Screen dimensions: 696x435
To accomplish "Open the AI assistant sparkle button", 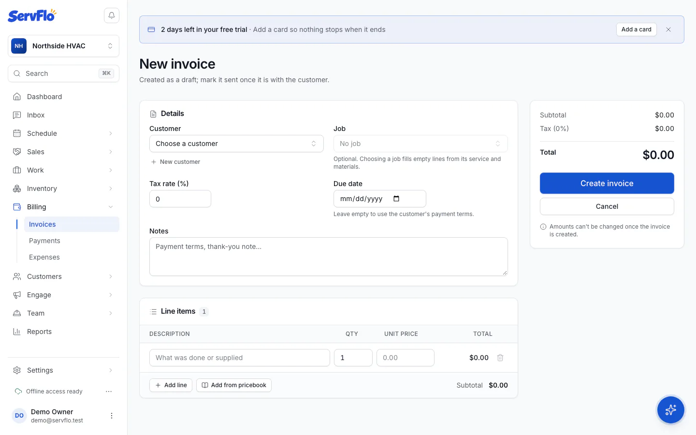I will (x=671, y=410).
